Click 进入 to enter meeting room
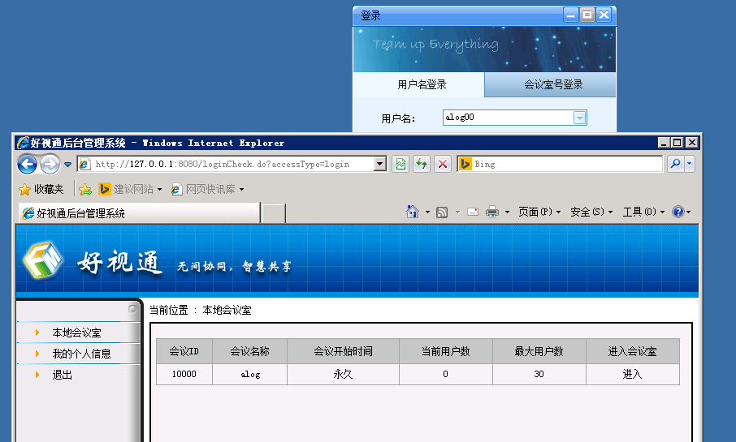This screenshot has height=442, width=736. click(632, 374)
